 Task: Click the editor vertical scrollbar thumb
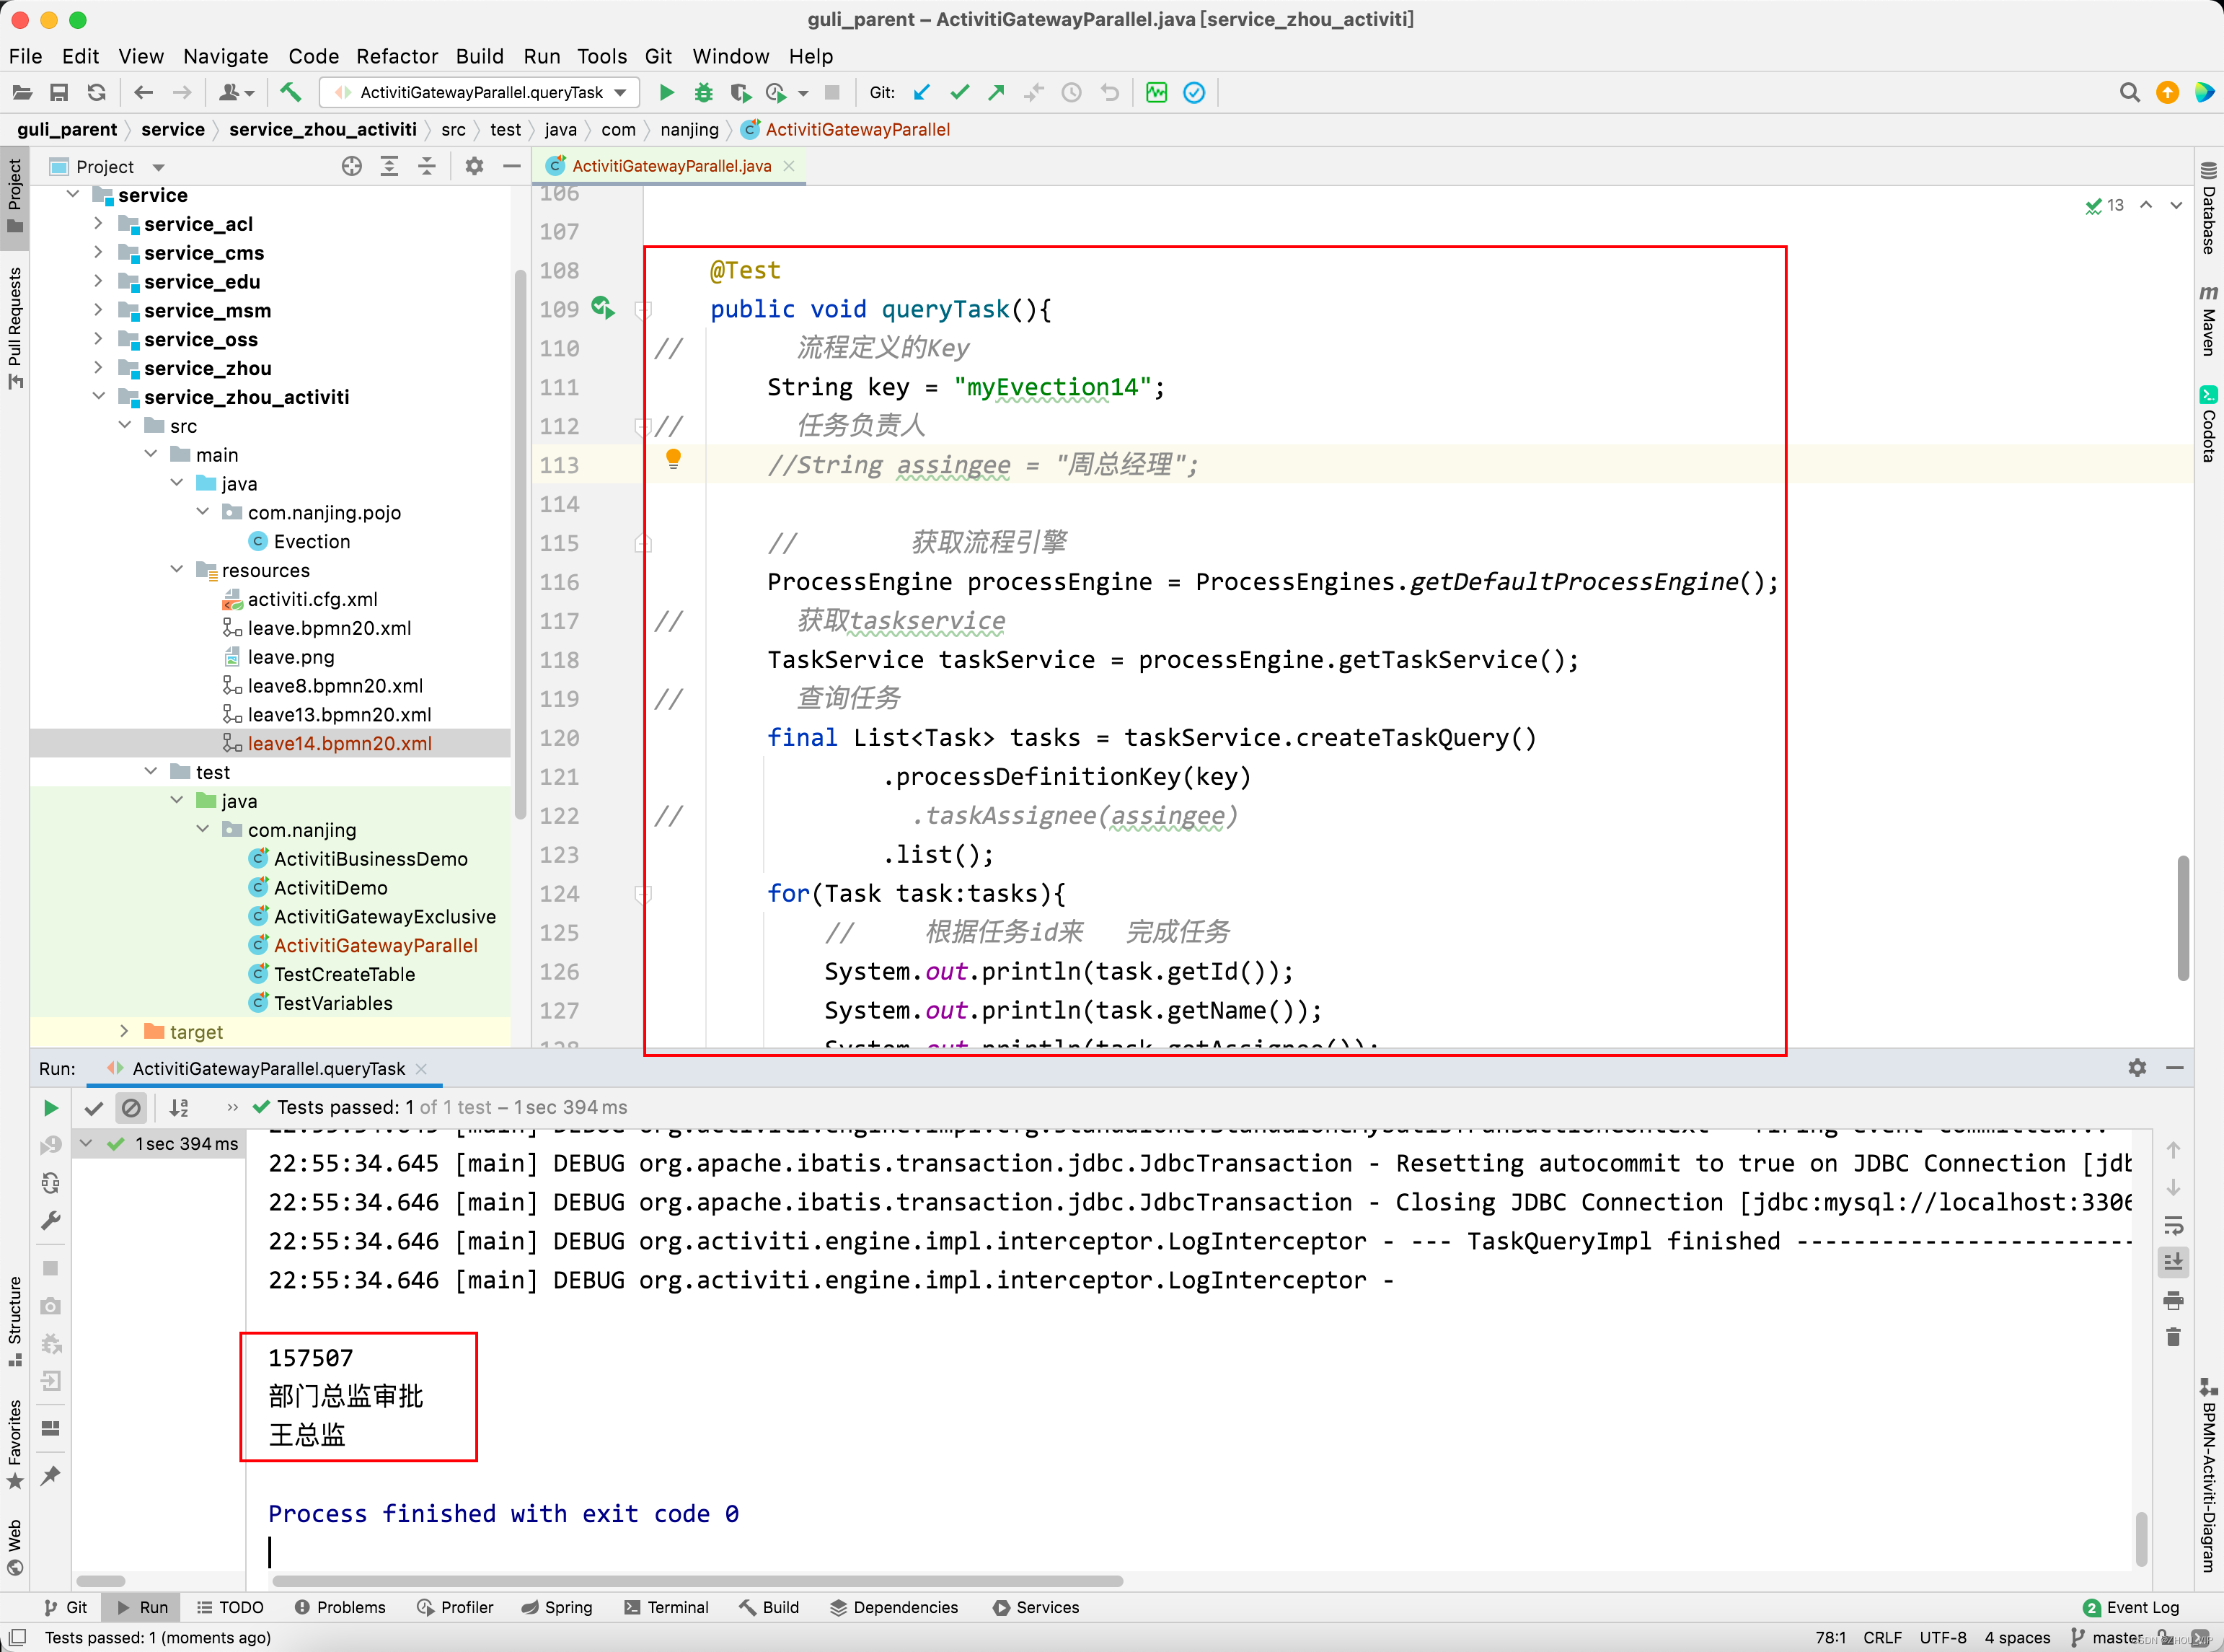[x=2182, y=917]
